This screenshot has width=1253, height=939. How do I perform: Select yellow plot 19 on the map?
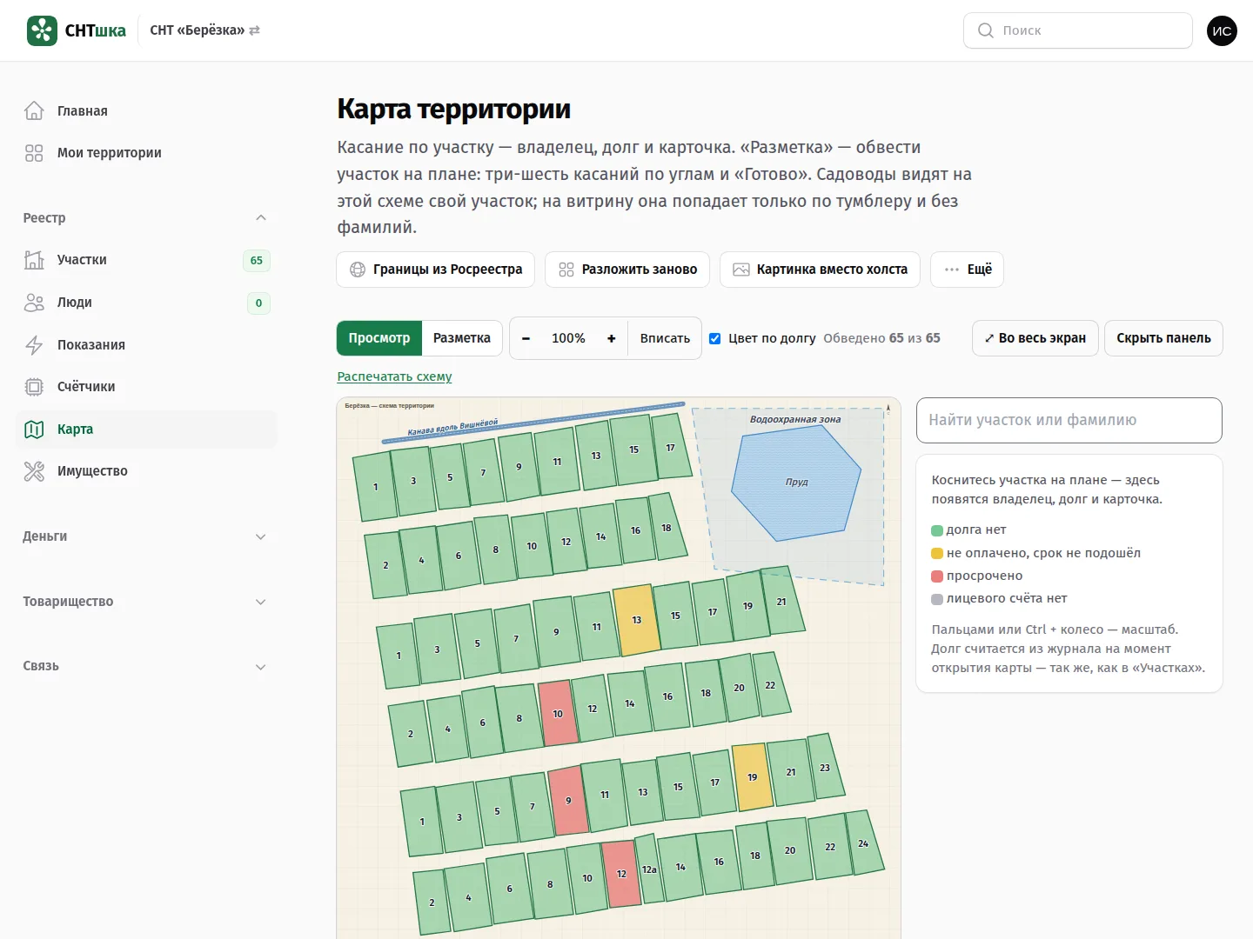753,777
